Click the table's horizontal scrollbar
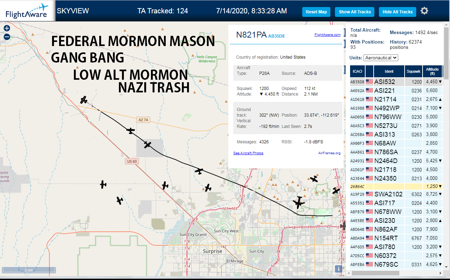This screenshot has width=450, height=280. pos(375,273)
